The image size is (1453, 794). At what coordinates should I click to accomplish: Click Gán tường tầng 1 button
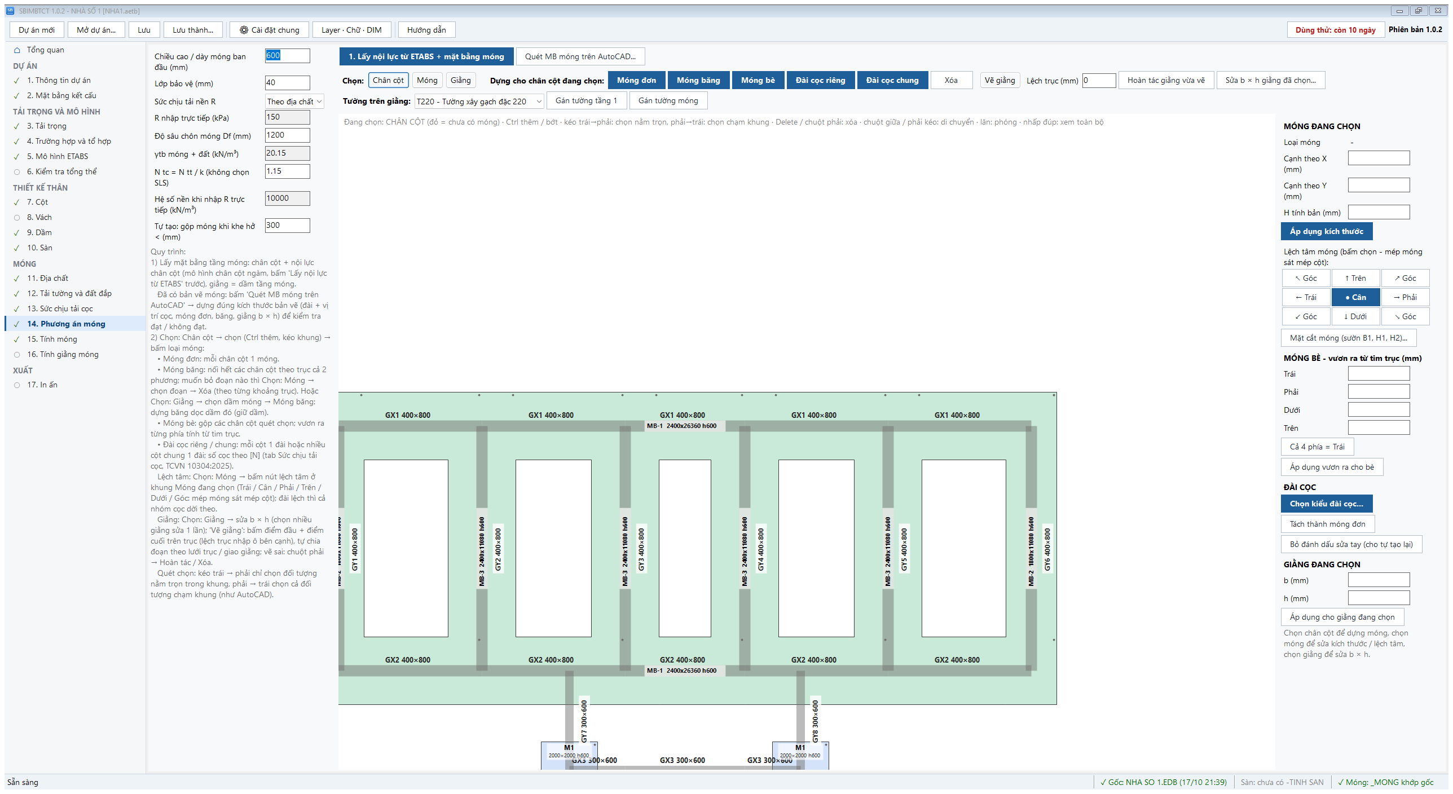click(587, 100)
